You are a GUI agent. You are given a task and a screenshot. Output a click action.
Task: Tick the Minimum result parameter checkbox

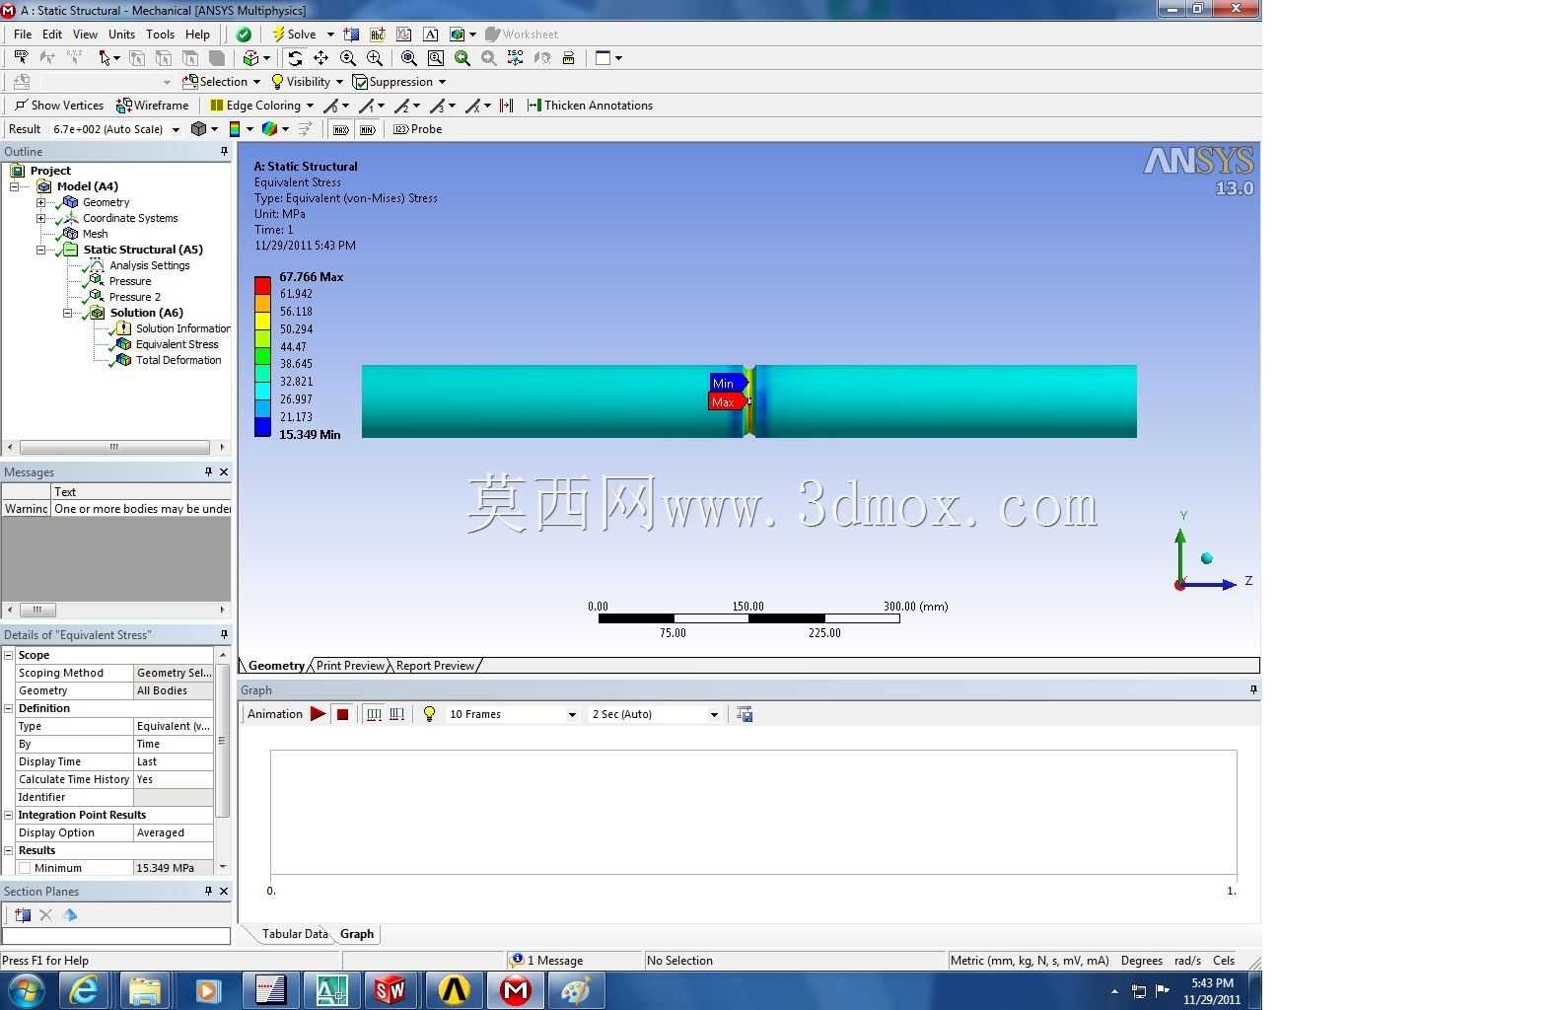[25, 868]
